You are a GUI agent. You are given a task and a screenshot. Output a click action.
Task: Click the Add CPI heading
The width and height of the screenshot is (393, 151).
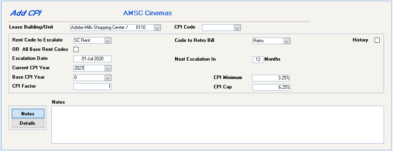(x=26, y=13)
